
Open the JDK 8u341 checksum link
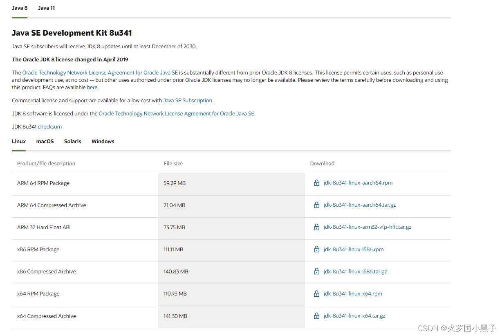pos(50,127)
